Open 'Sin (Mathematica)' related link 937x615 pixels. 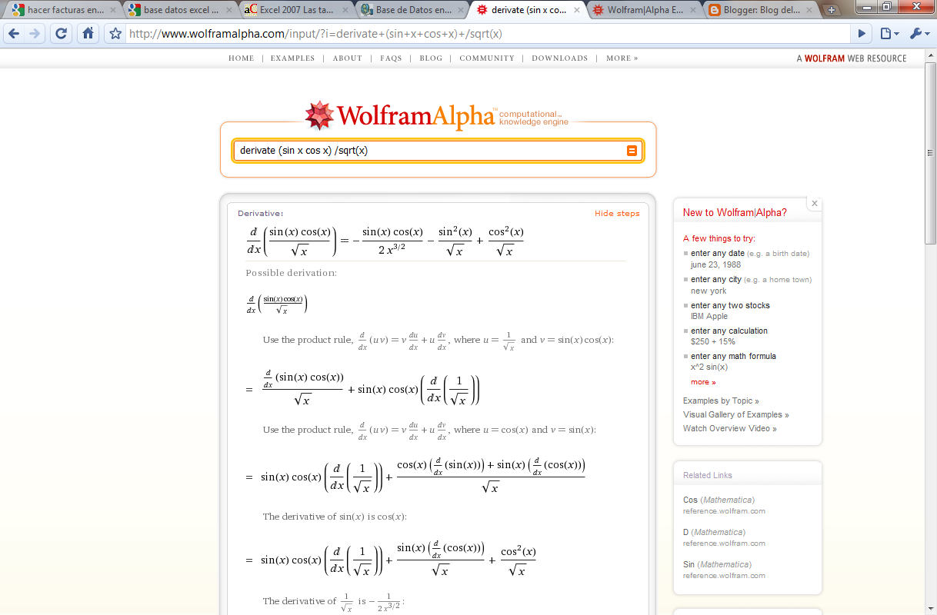pos(717,564)
